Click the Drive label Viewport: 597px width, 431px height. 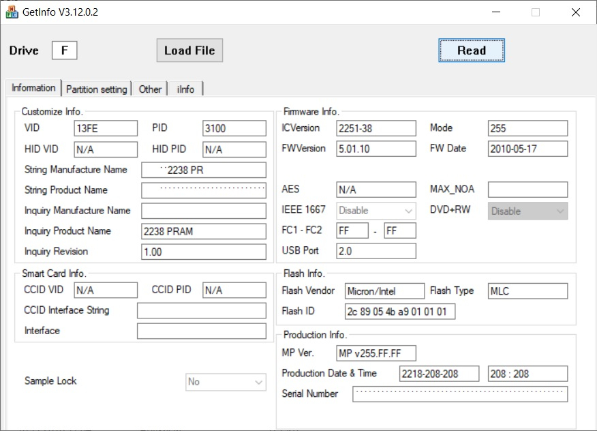(x=24, y=50)
